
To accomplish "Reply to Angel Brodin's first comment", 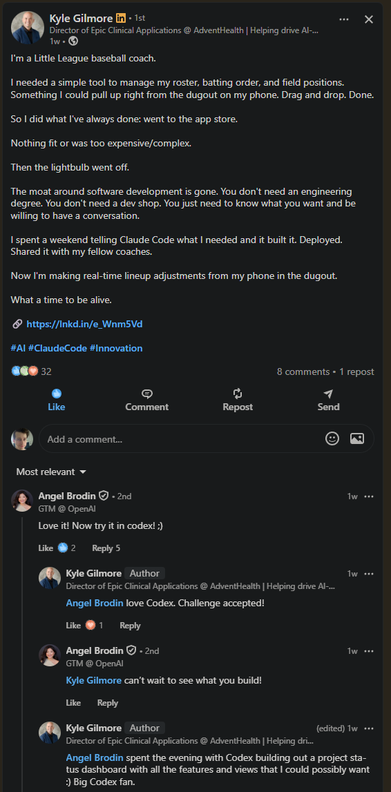I will (102, 548).
